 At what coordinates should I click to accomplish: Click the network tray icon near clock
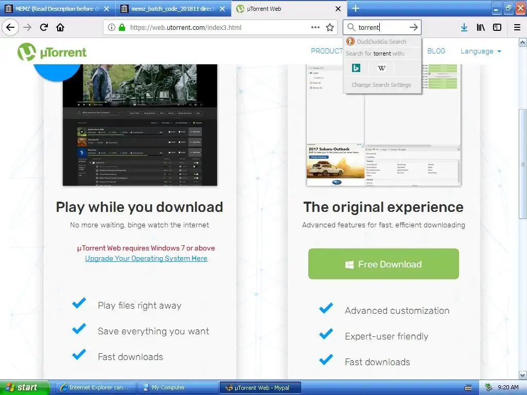coord(489,387)
